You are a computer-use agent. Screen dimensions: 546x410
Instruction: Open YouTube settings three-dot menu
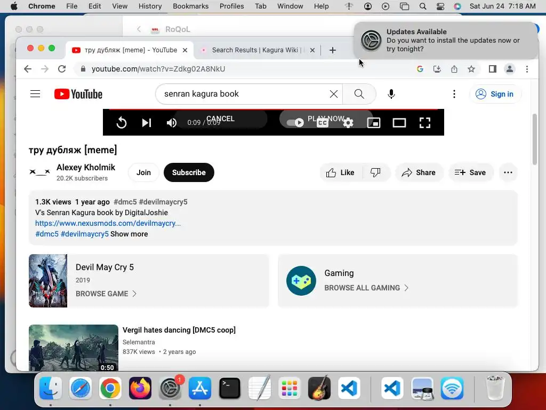pos(454,94)
